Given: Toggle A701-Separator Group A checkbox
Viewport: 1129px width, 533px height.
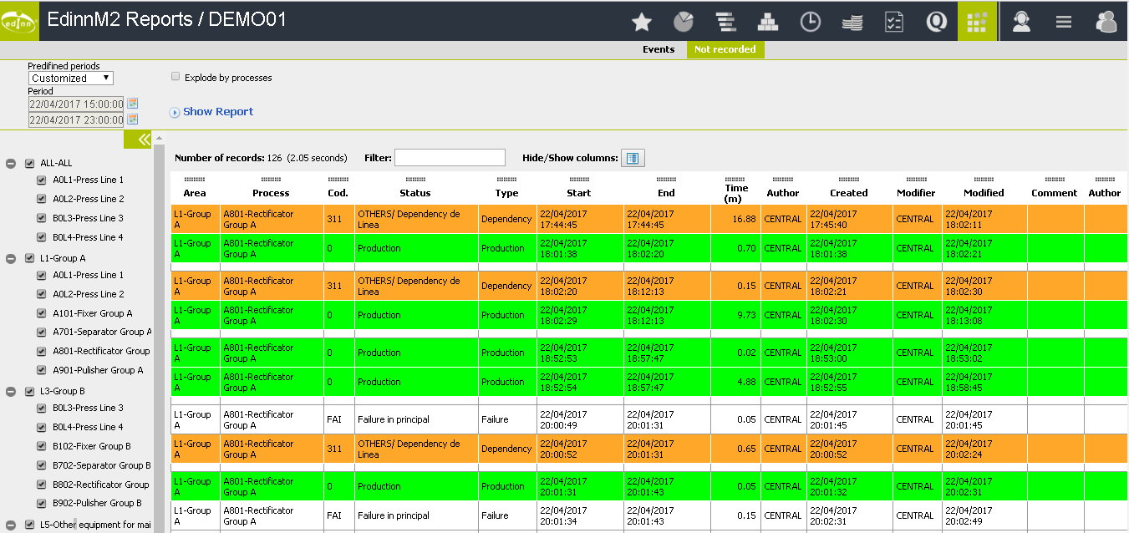Looking at the screenshot, I should point(42,332).
